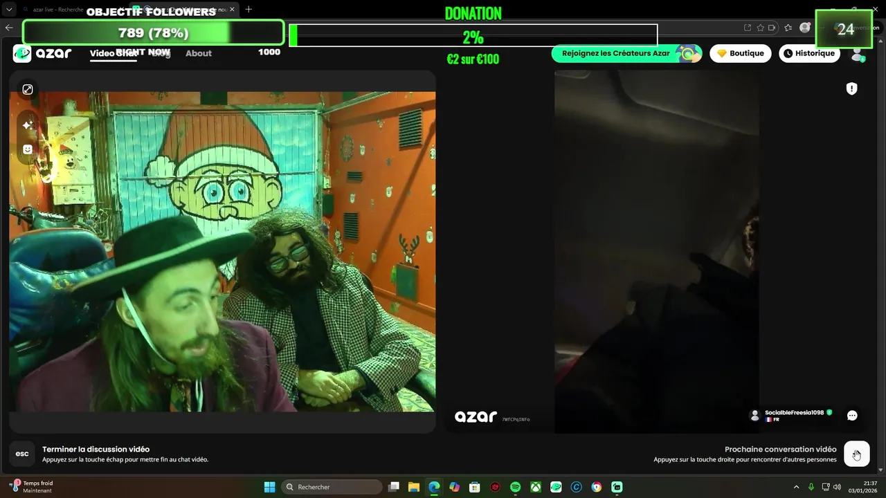Image resolution: width=886 pixels, height=498 pixels.
Task: Click Prochaine conversation vidéo text
Action: pyautogui.click(x=780, y=449)
